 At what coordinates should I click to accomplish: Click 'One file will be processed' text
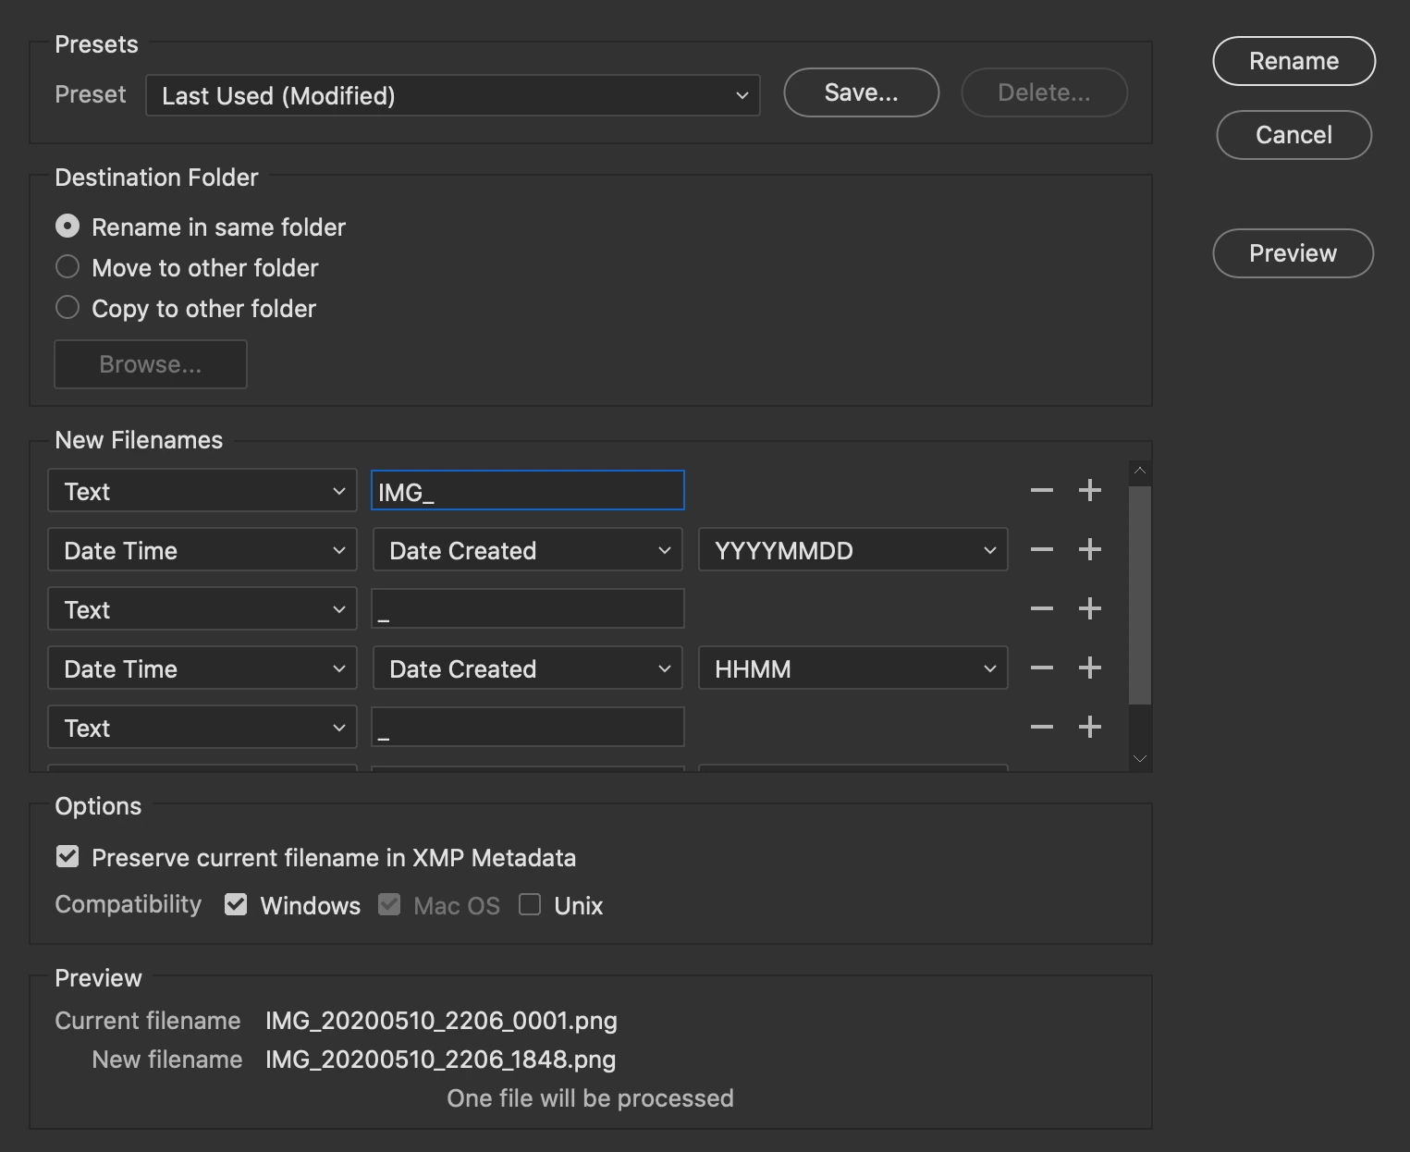tap(591, 1098)
